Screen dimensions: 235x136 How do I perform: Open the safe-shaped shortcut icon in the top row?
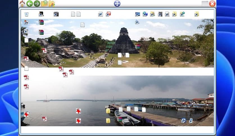[56, 14]
